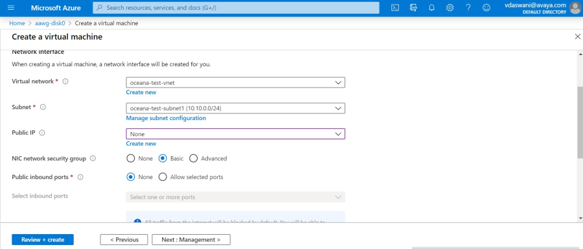Launch Cloud Shell from top bar
This screenshot has width=583, height=249.
395,8
